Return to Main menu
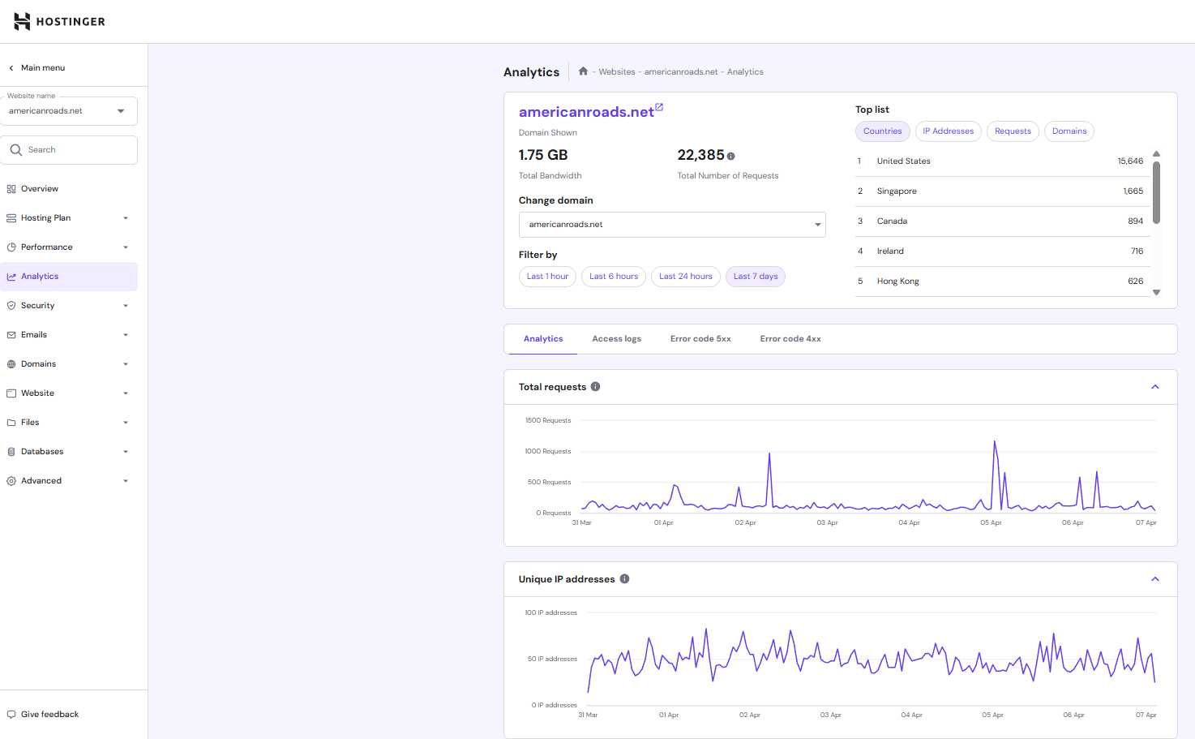 43,68
